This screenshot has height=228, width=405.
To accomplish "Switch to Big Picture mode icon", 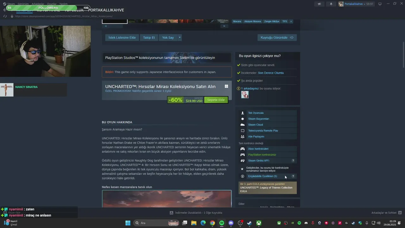I will tap(380, 4).
